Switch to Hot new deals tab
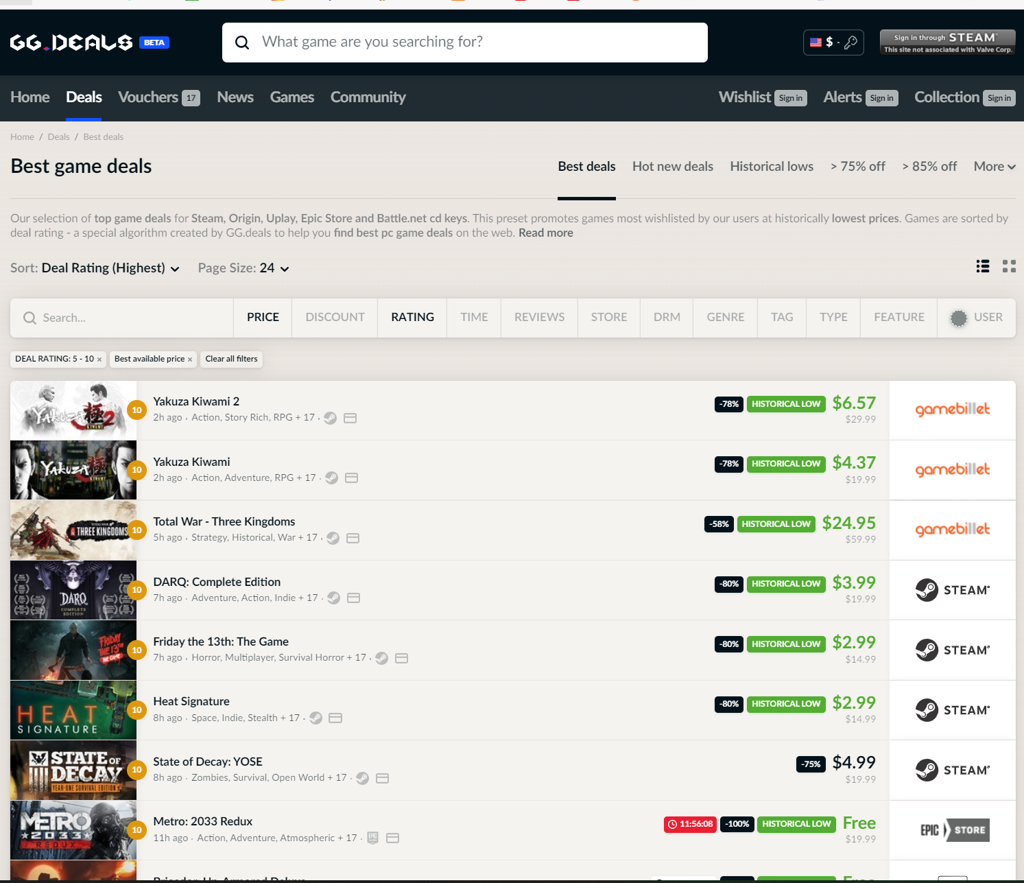This screenshot has height=883, width=1024. coord(673,167)
